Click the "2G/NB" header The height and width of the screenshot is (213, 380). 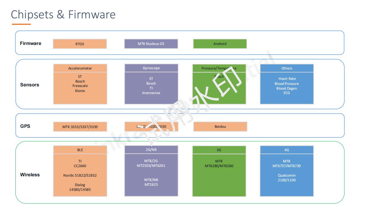click(151, 150)
